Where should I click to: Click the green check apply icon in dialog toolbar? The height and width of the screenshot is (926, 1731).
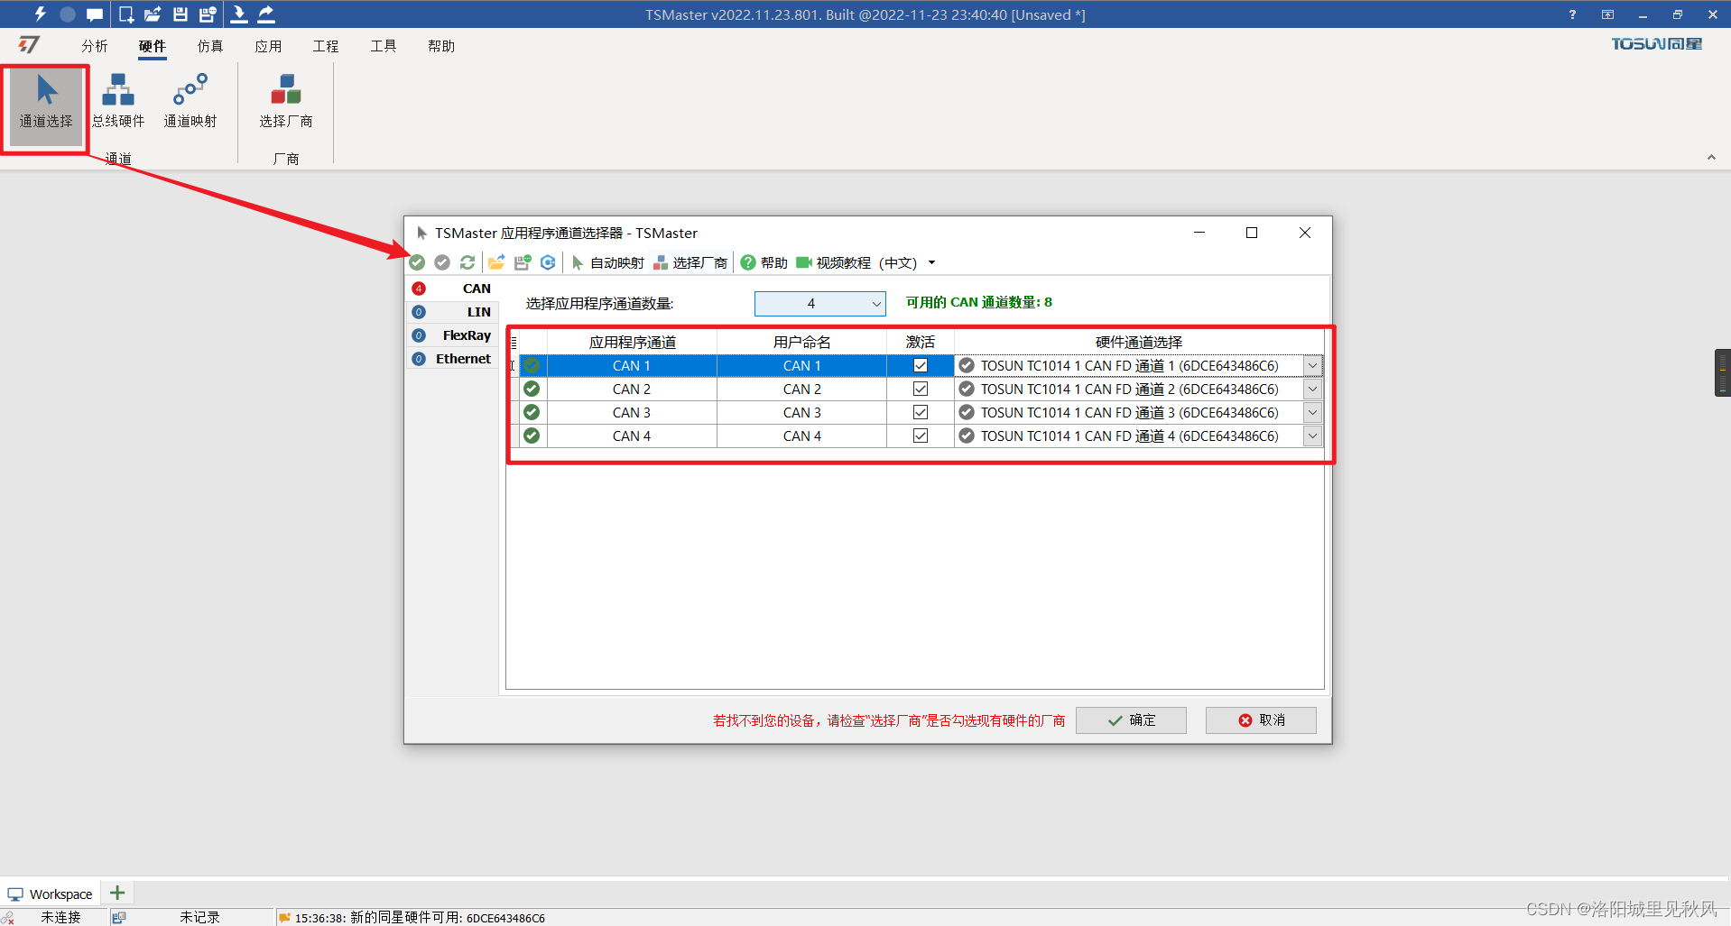point(417,262)
